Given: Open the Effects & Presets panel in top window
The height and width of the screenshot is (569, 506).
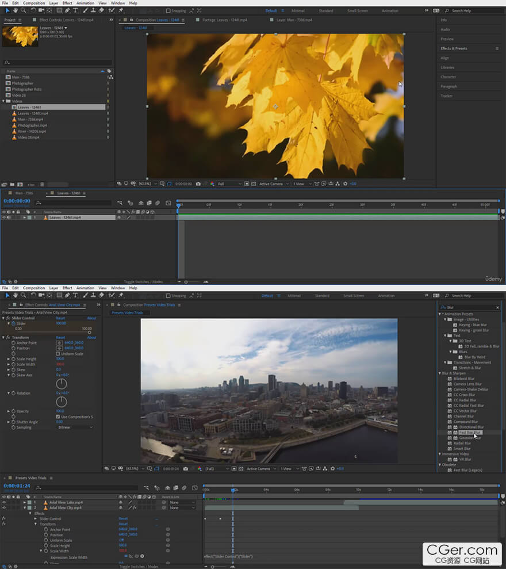Looking at the screenshot, I should (x=454, y=48).
